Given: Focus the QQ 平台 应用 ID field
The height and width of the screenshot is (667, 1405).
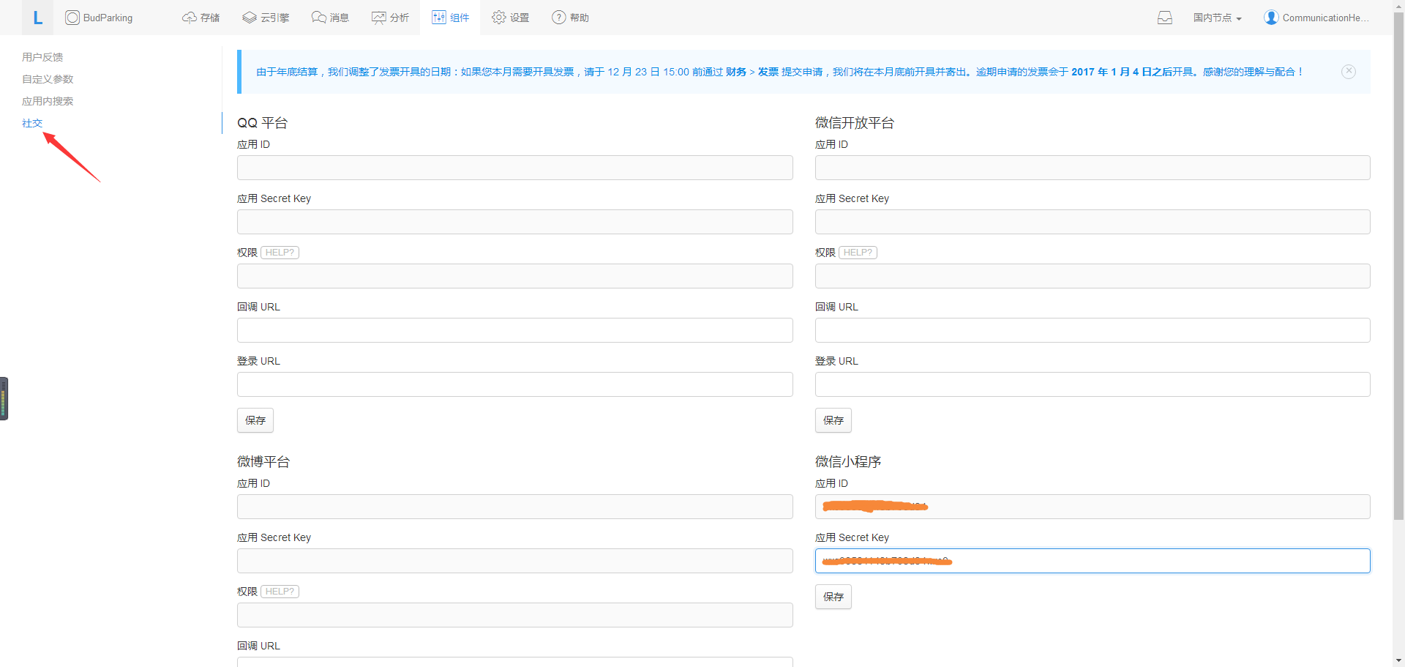Looking at the screenshot, I should [515, 168].
